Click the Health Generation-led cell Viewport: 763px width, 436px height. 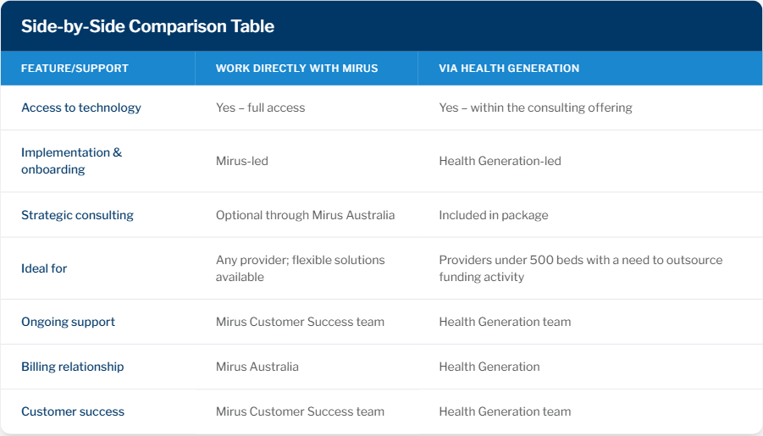[x=500, y=161]
